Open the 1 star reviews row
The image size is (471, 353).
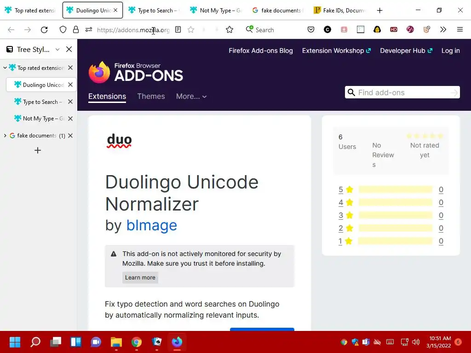pos(391,241)
